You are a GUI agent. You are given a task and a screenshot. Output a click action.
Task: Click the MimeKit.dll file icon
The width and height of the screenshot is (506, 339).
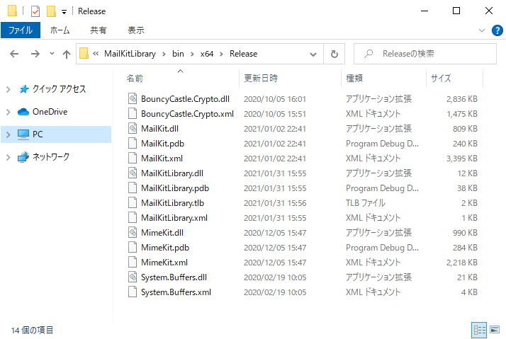[x=133, y=232]
